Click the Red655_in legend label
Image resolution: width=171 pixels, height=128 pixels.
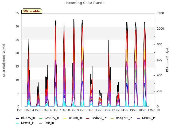(x=99, y=118)
